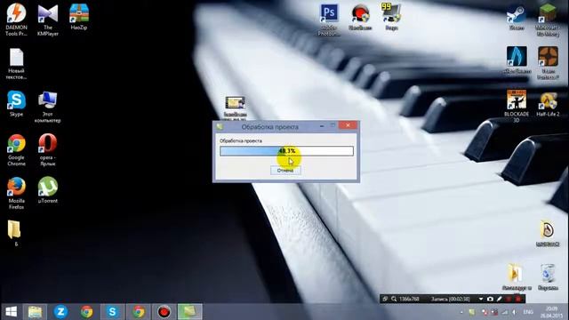Image resolution: width=569 pixels, height=320 pixels.
Task: Select the HaoZip desktop shortcut
Action: click(79, 17)
